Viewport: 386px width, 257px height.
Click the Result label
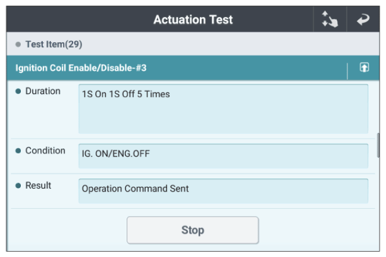click(x=38, y=186)
